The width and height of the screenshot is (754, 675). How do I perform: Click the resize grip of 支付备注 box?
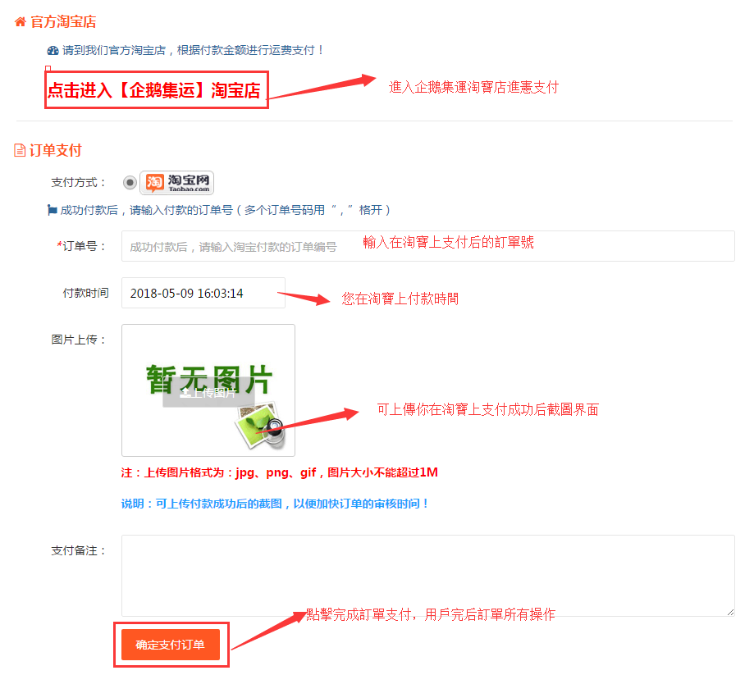[x=730, y=612]
